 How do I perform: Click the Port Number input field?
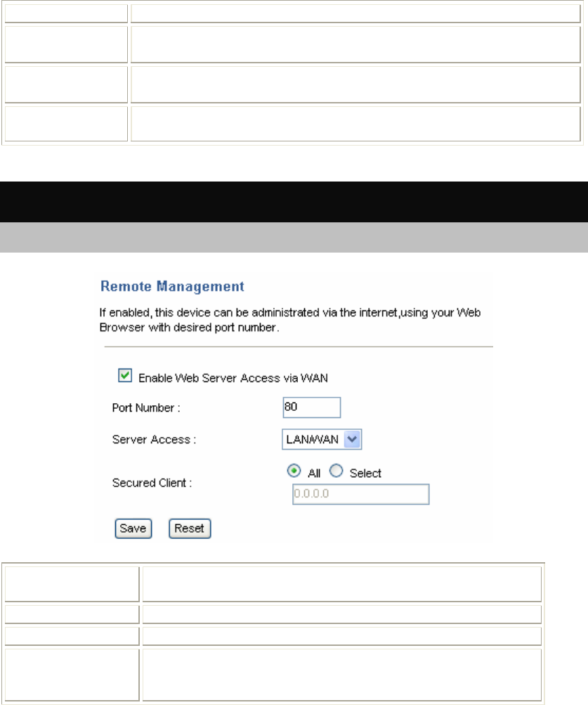pos(311,407)
